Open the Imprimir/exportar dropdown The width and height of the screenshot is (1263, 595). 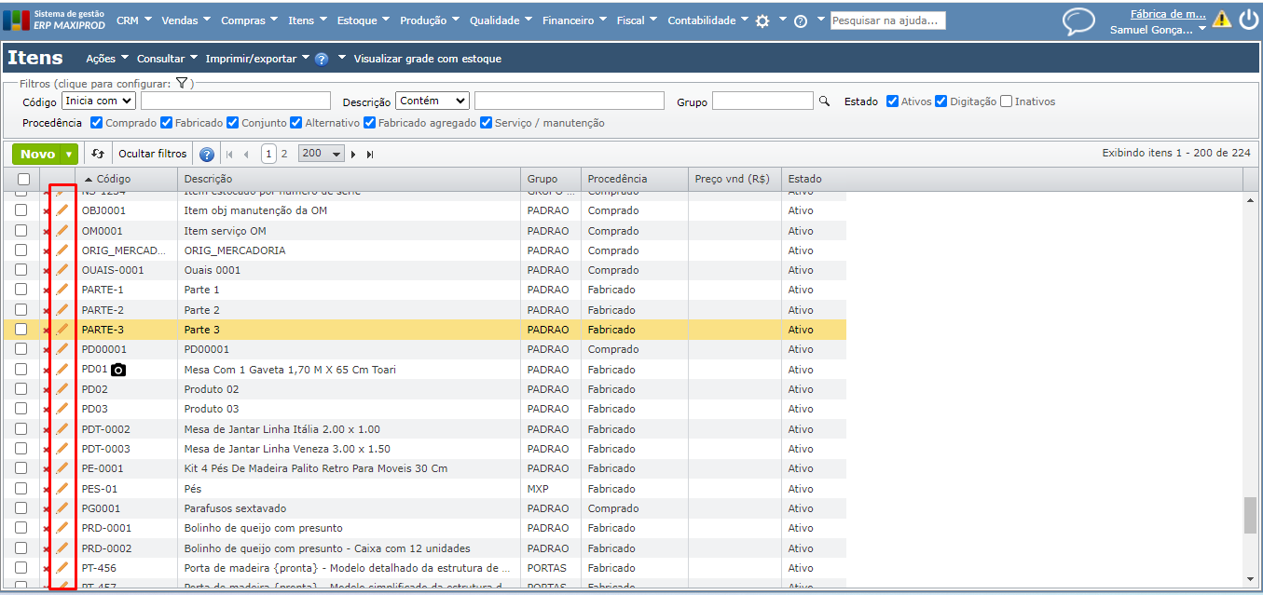(257, 59)
